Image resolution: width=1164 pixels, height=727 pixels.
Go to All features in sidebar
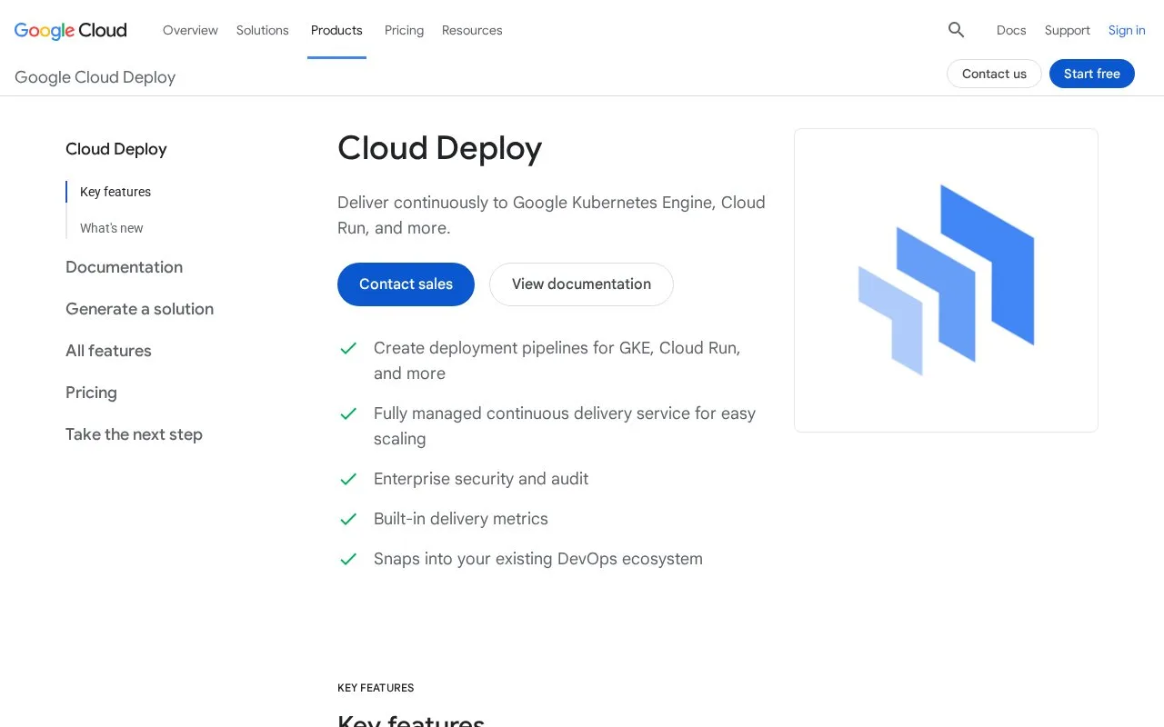coord(109,351)
